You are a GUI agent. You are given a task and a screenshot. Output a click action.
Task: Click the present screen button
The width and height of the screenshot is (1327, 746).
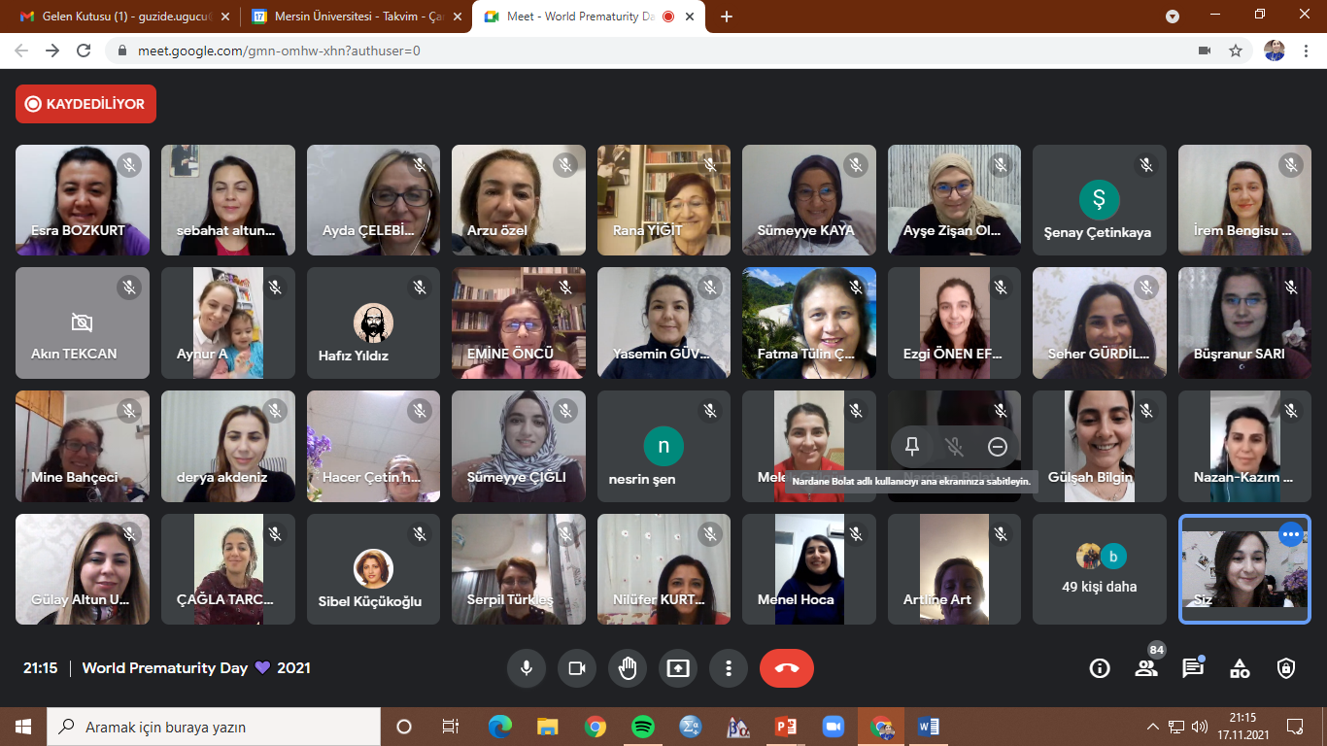677,668
